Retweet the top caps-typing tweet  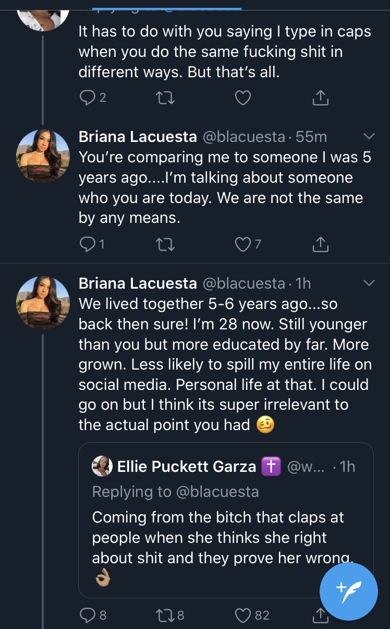165,98
